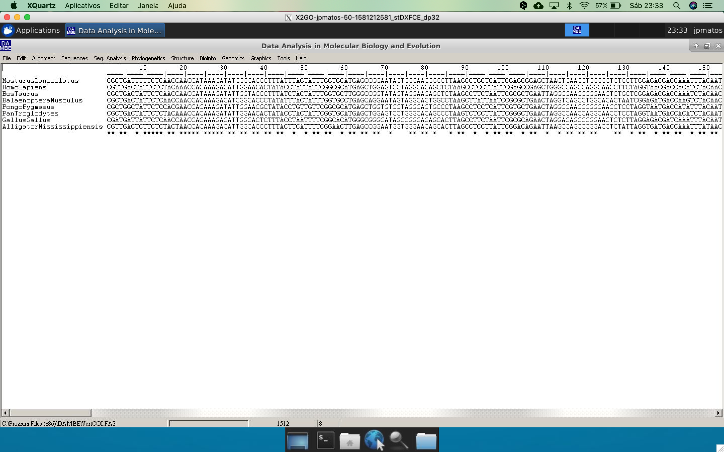Click the DAMBE logo icon in title bar
The width and height of the screenshot is (724, 452).
pos(6,45)
